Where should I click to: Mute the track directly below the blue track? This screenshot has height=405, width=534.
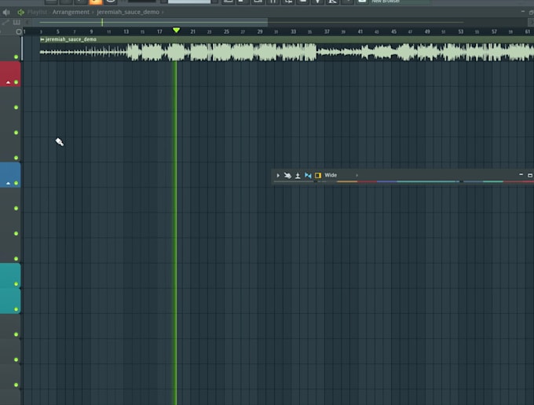(x=16, y=208)
